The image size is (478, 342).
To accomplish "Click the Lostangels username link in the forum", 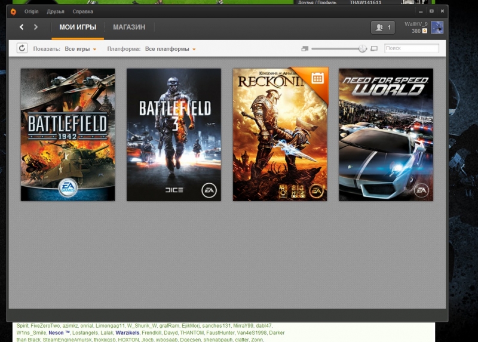I will [85, 333].
